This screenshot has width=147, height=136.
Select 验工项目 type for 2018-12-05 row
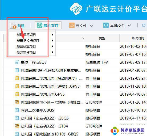[x=93, y=78]
